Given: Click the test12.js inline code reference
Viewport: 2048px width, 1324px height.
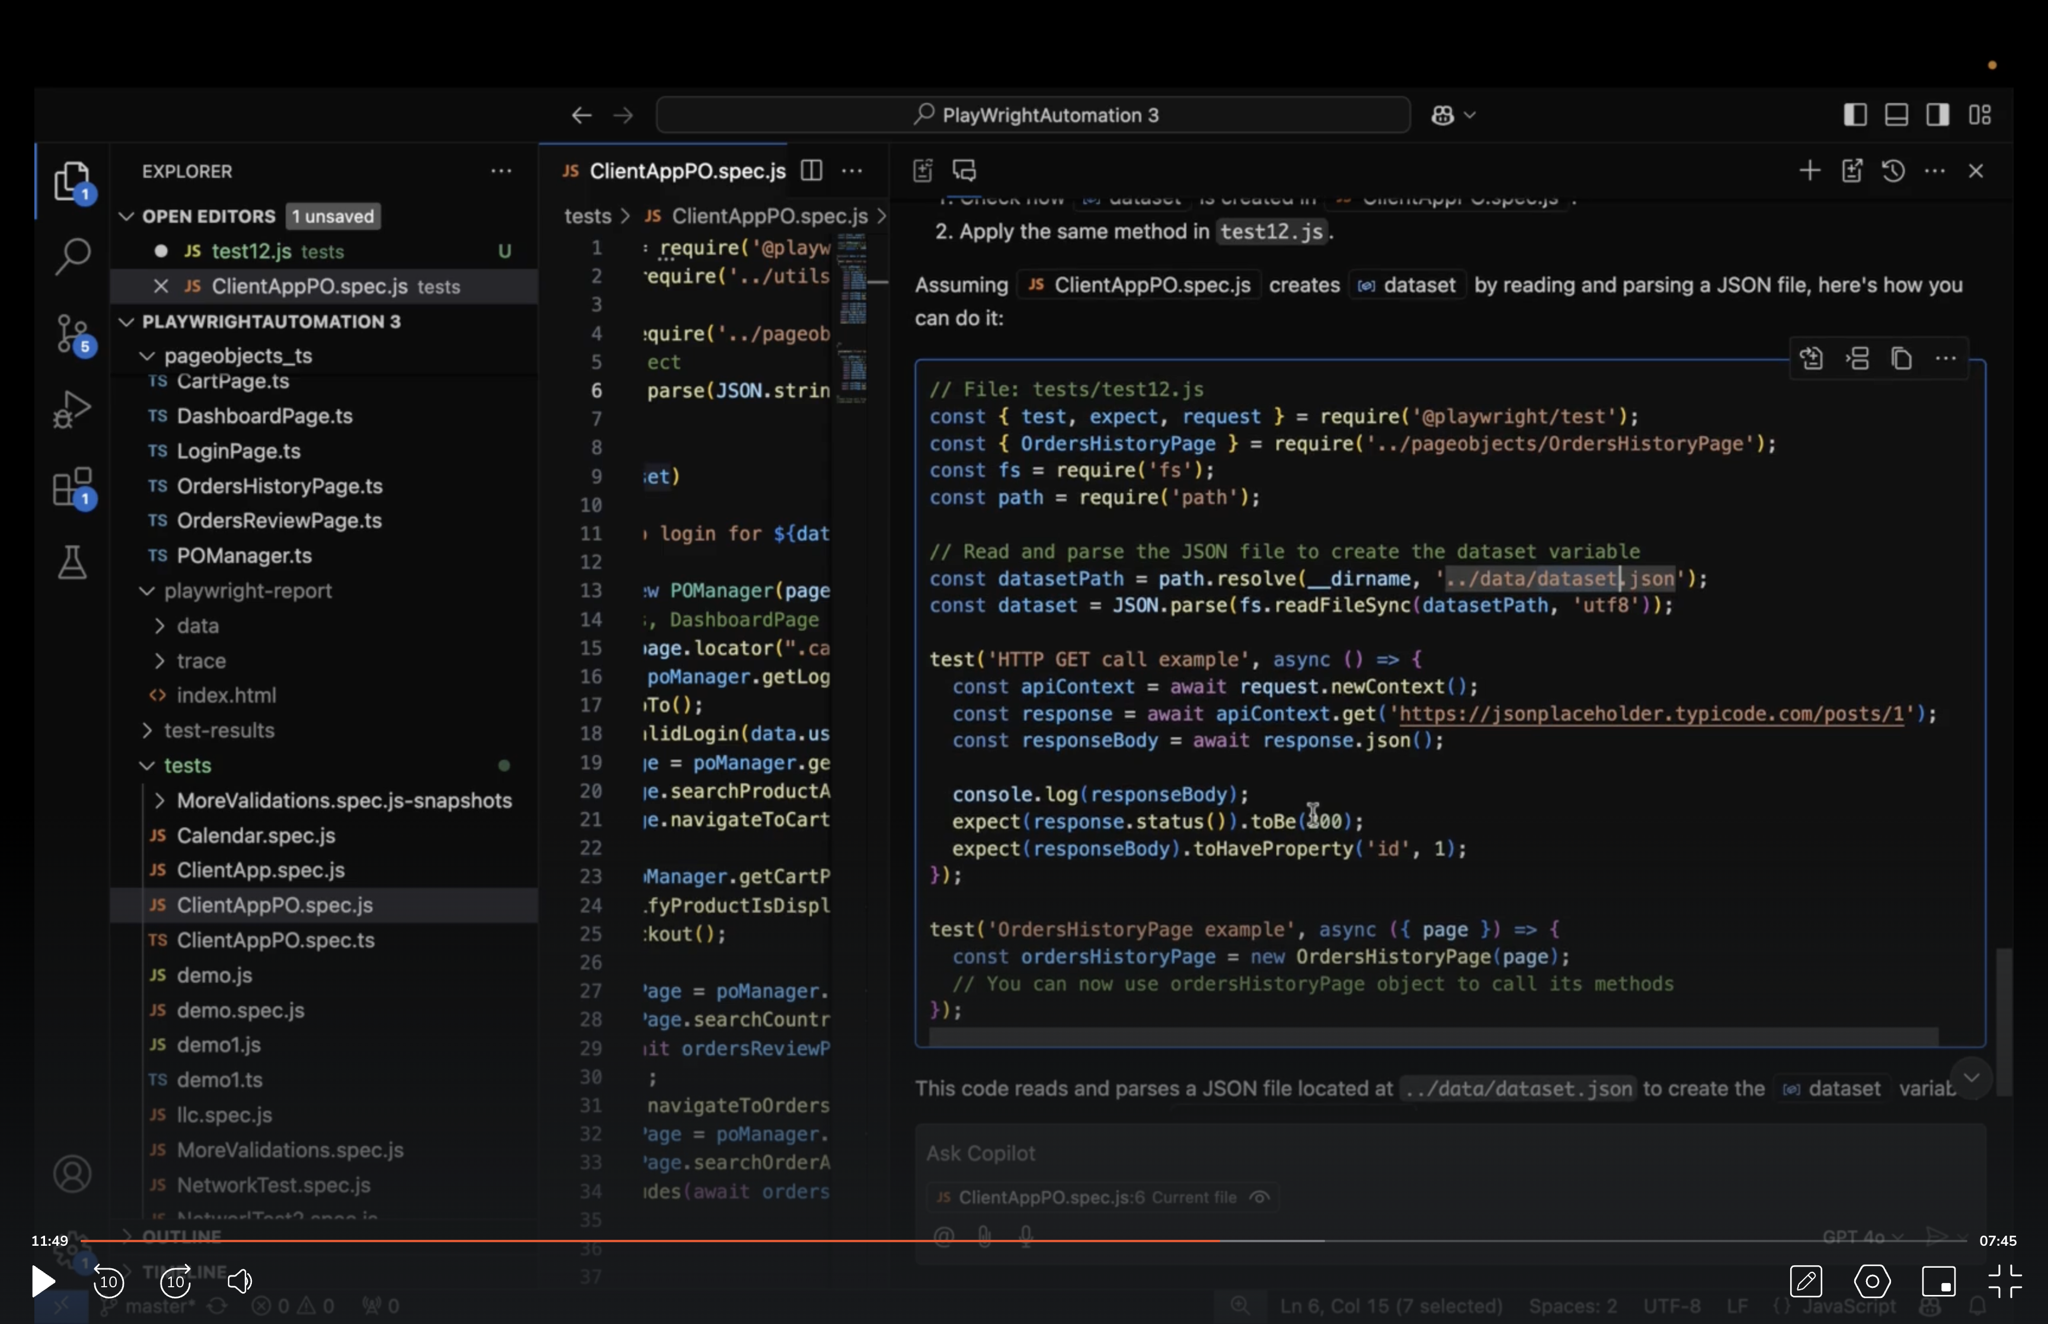Looking at the screenshot, I should pos(1271,232).
